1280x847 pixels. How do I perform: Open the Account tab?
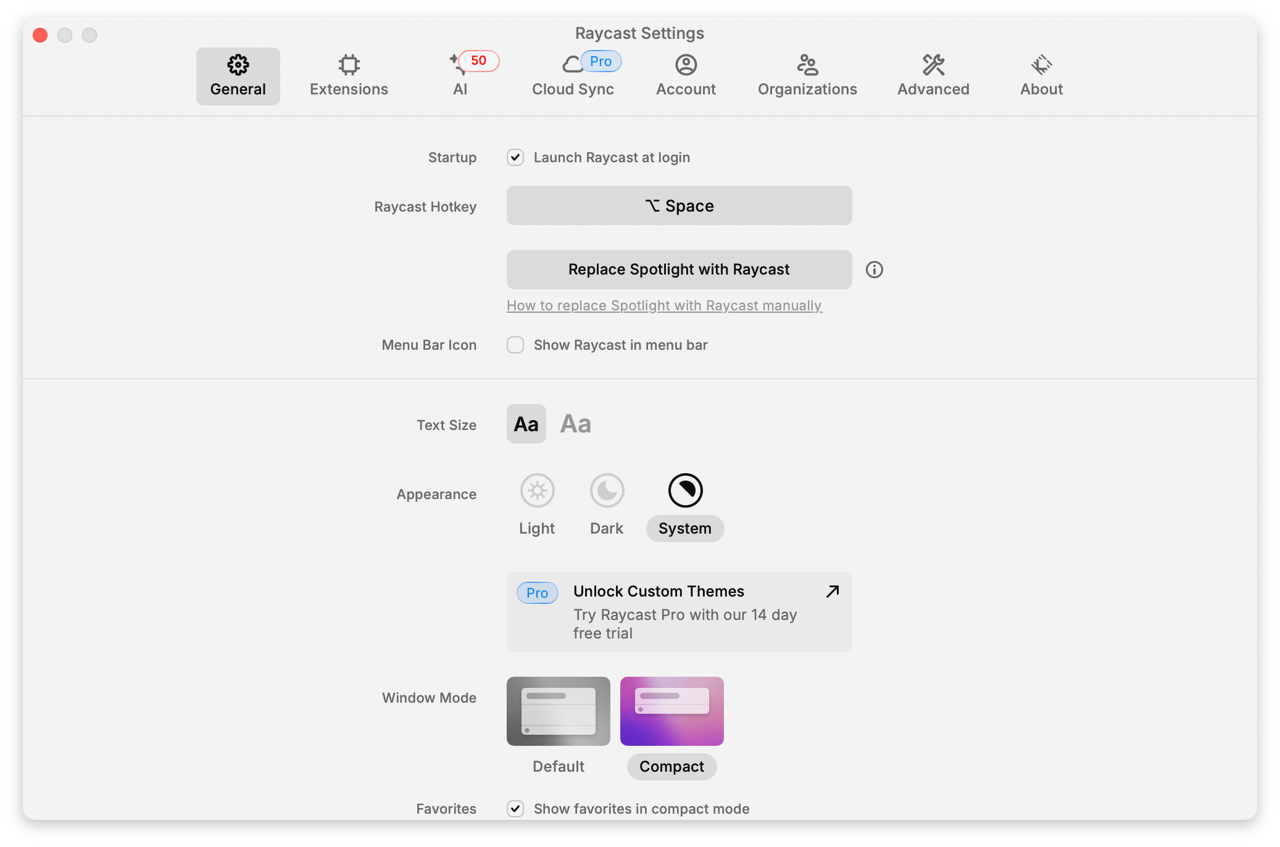[686, 76]
